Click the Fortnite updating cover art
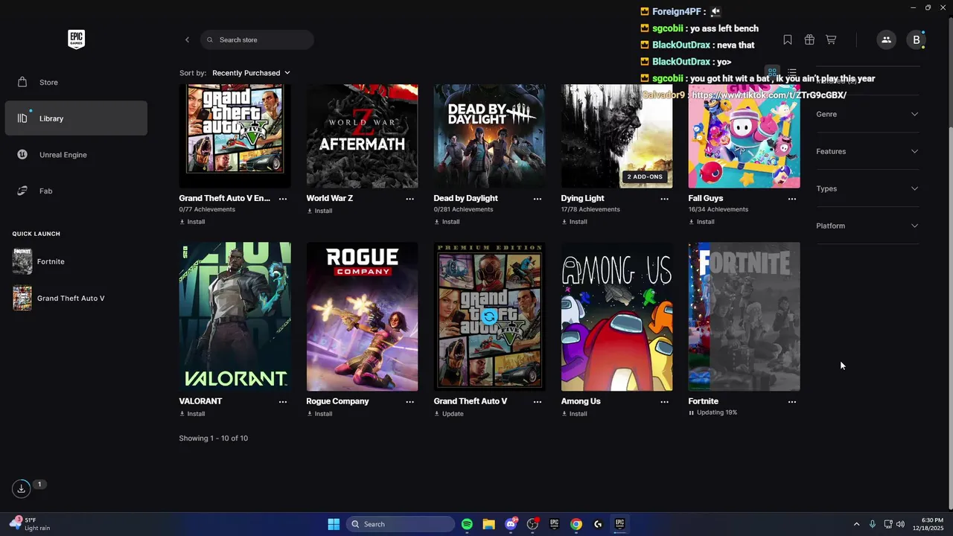The image size is (953, 536). coord(744,316)
